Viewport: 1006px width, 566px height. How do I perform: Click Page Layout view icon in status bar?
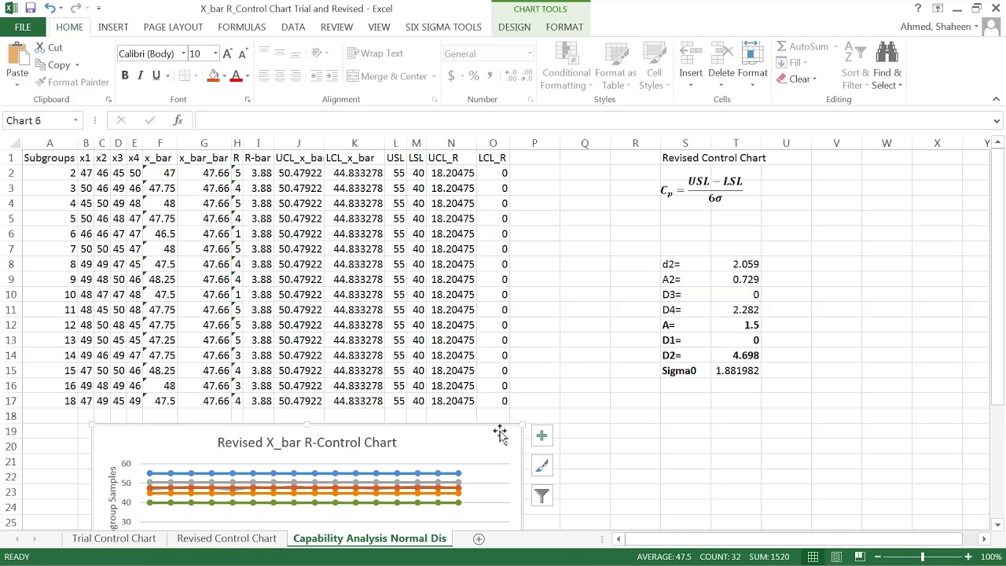tap(836, 557)
